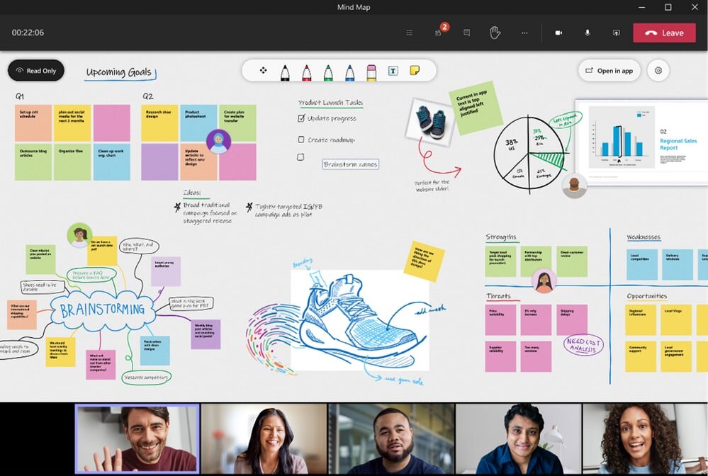Leave the meeting

664,33
